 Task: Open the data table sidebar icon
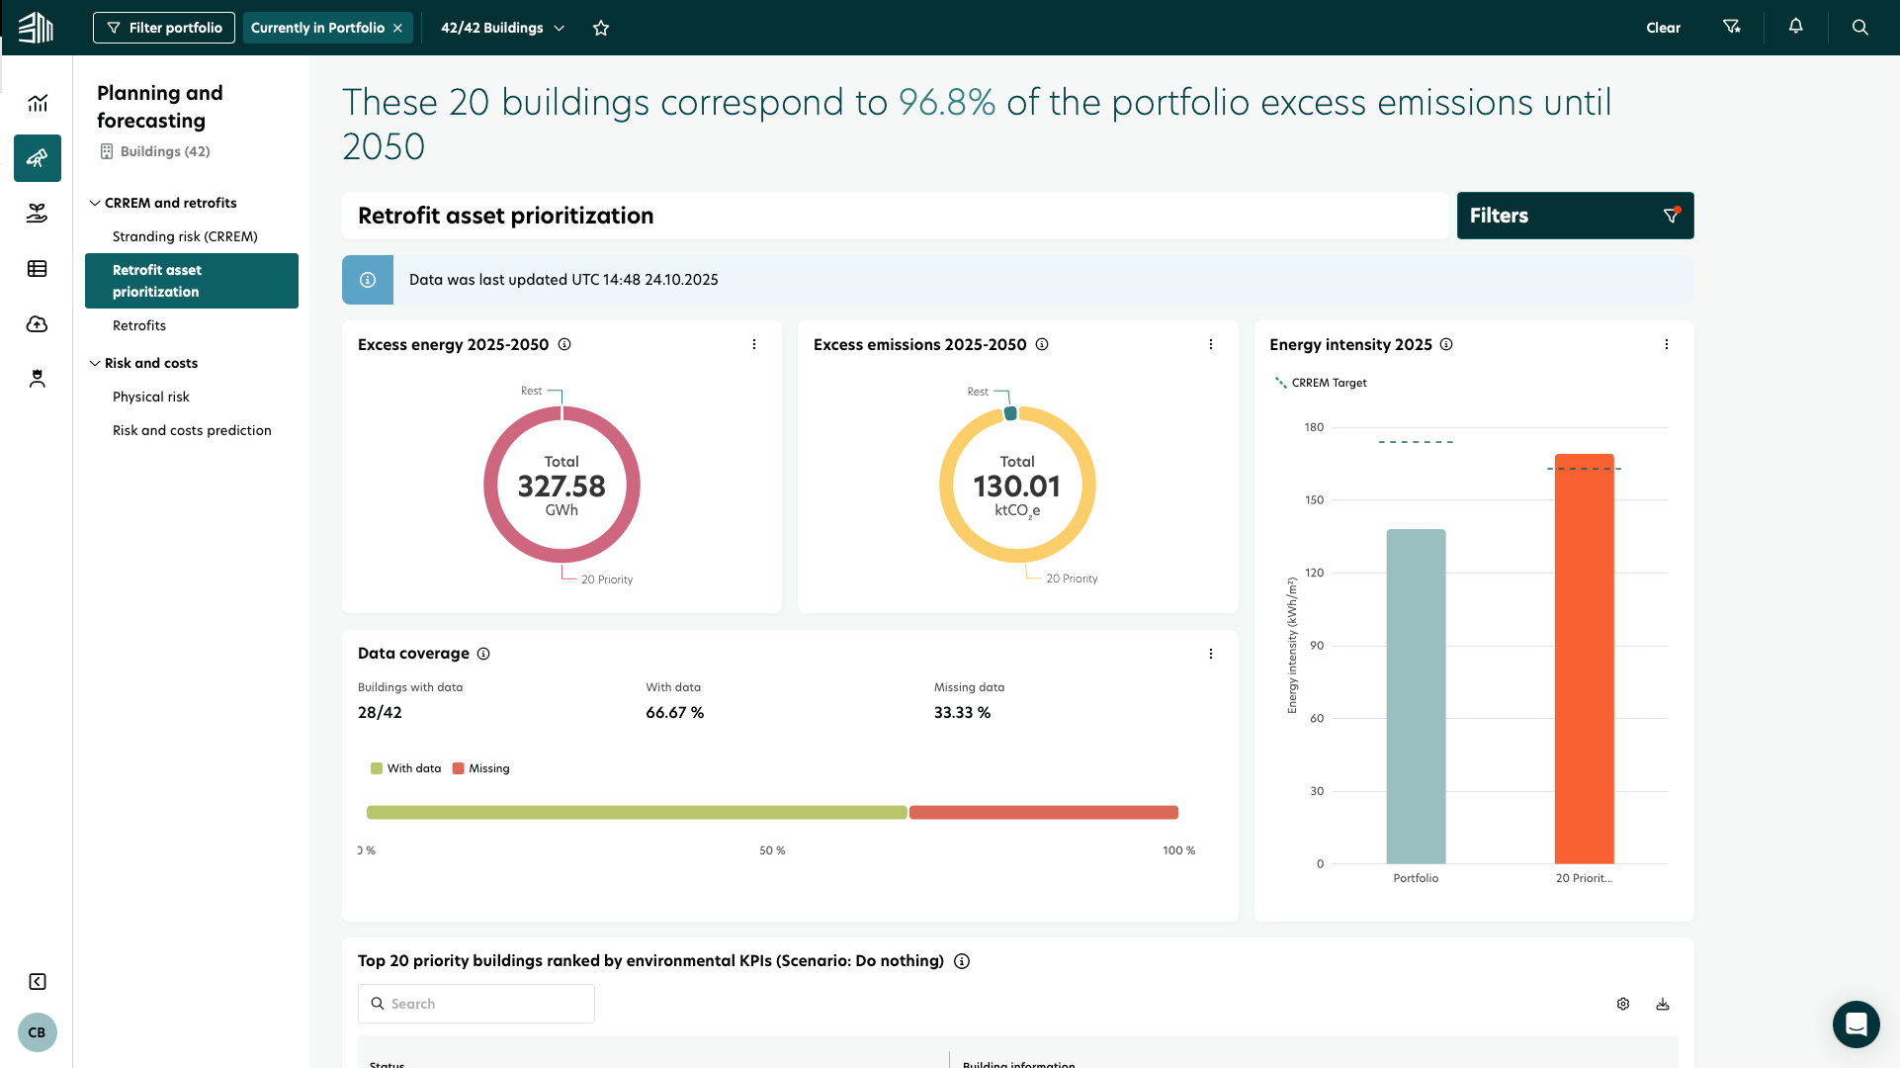pos(38,269)
